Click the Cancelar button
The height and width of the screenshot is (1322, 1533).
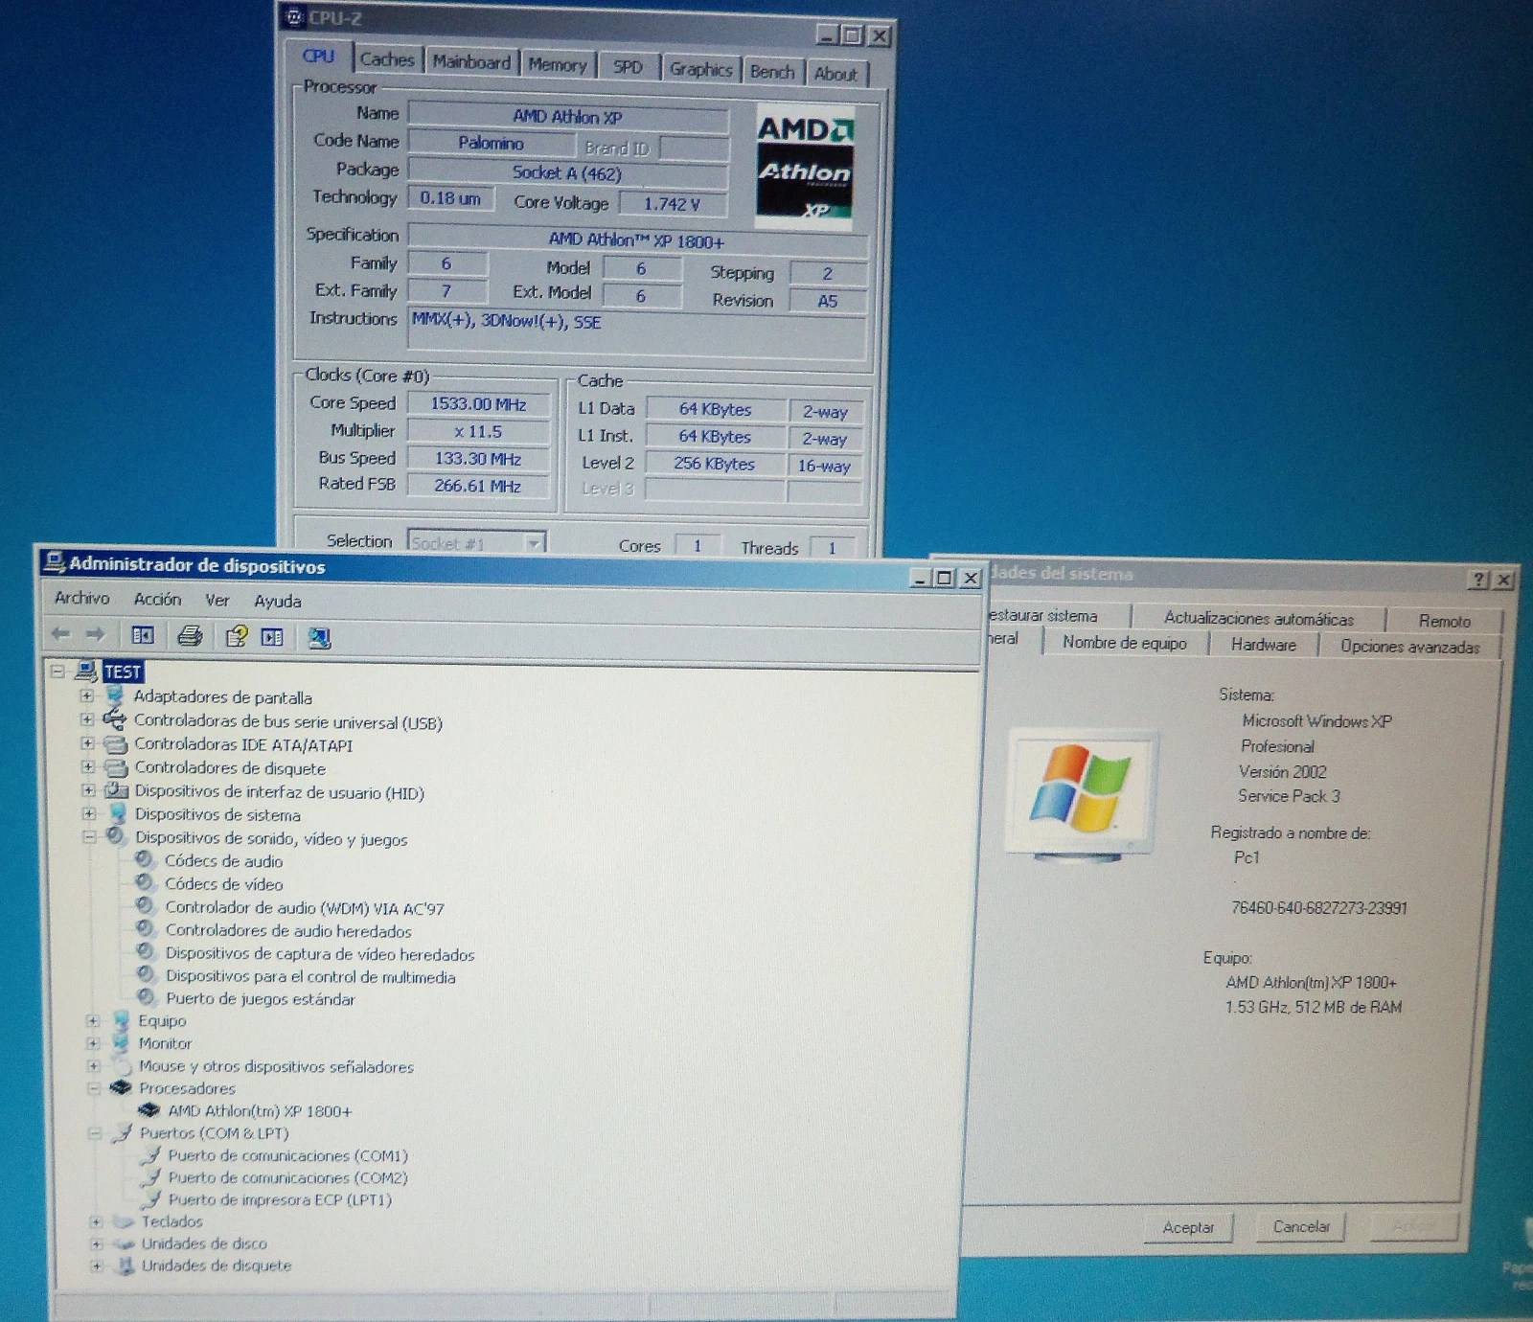tap(1301, 1226)
